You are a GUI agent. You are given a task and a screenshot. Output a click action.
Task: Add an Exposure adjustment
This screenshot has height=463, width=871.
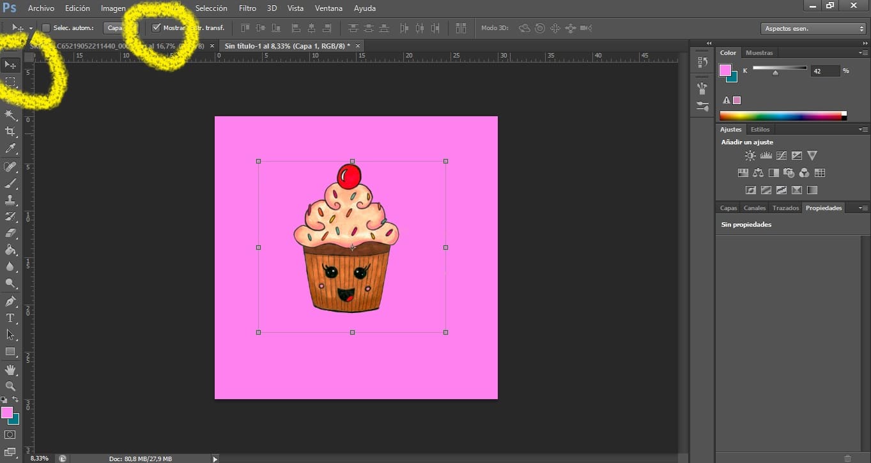(797, 155)
